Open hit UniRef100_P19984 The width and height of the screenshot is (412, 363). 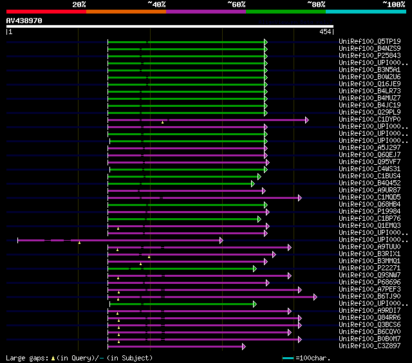point(370,212)
